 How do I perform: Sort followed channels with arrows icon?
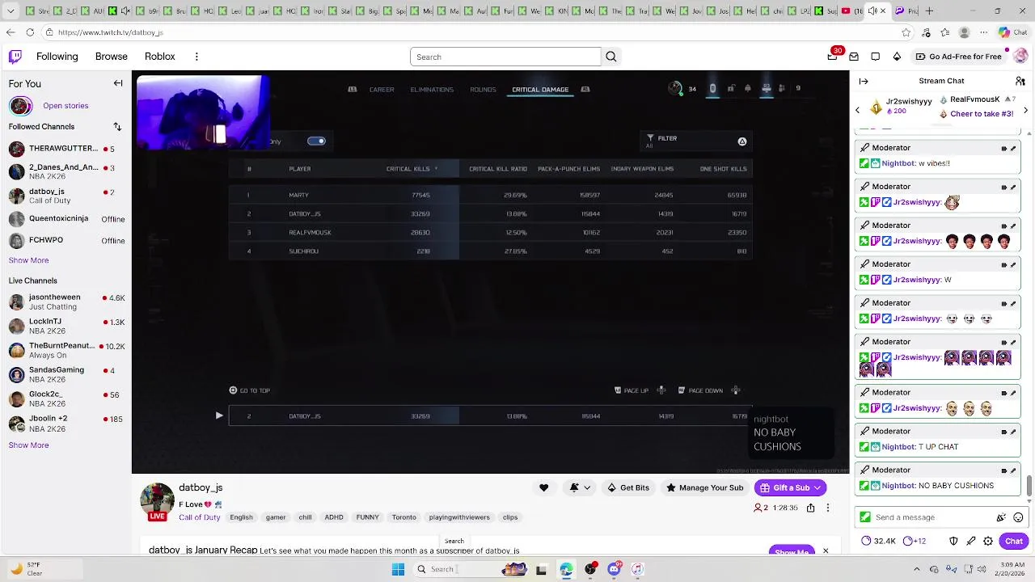click(x=117, y=127)
